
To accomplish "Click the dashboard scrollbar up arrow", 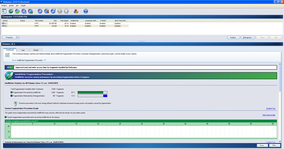I will pos(280,64).
